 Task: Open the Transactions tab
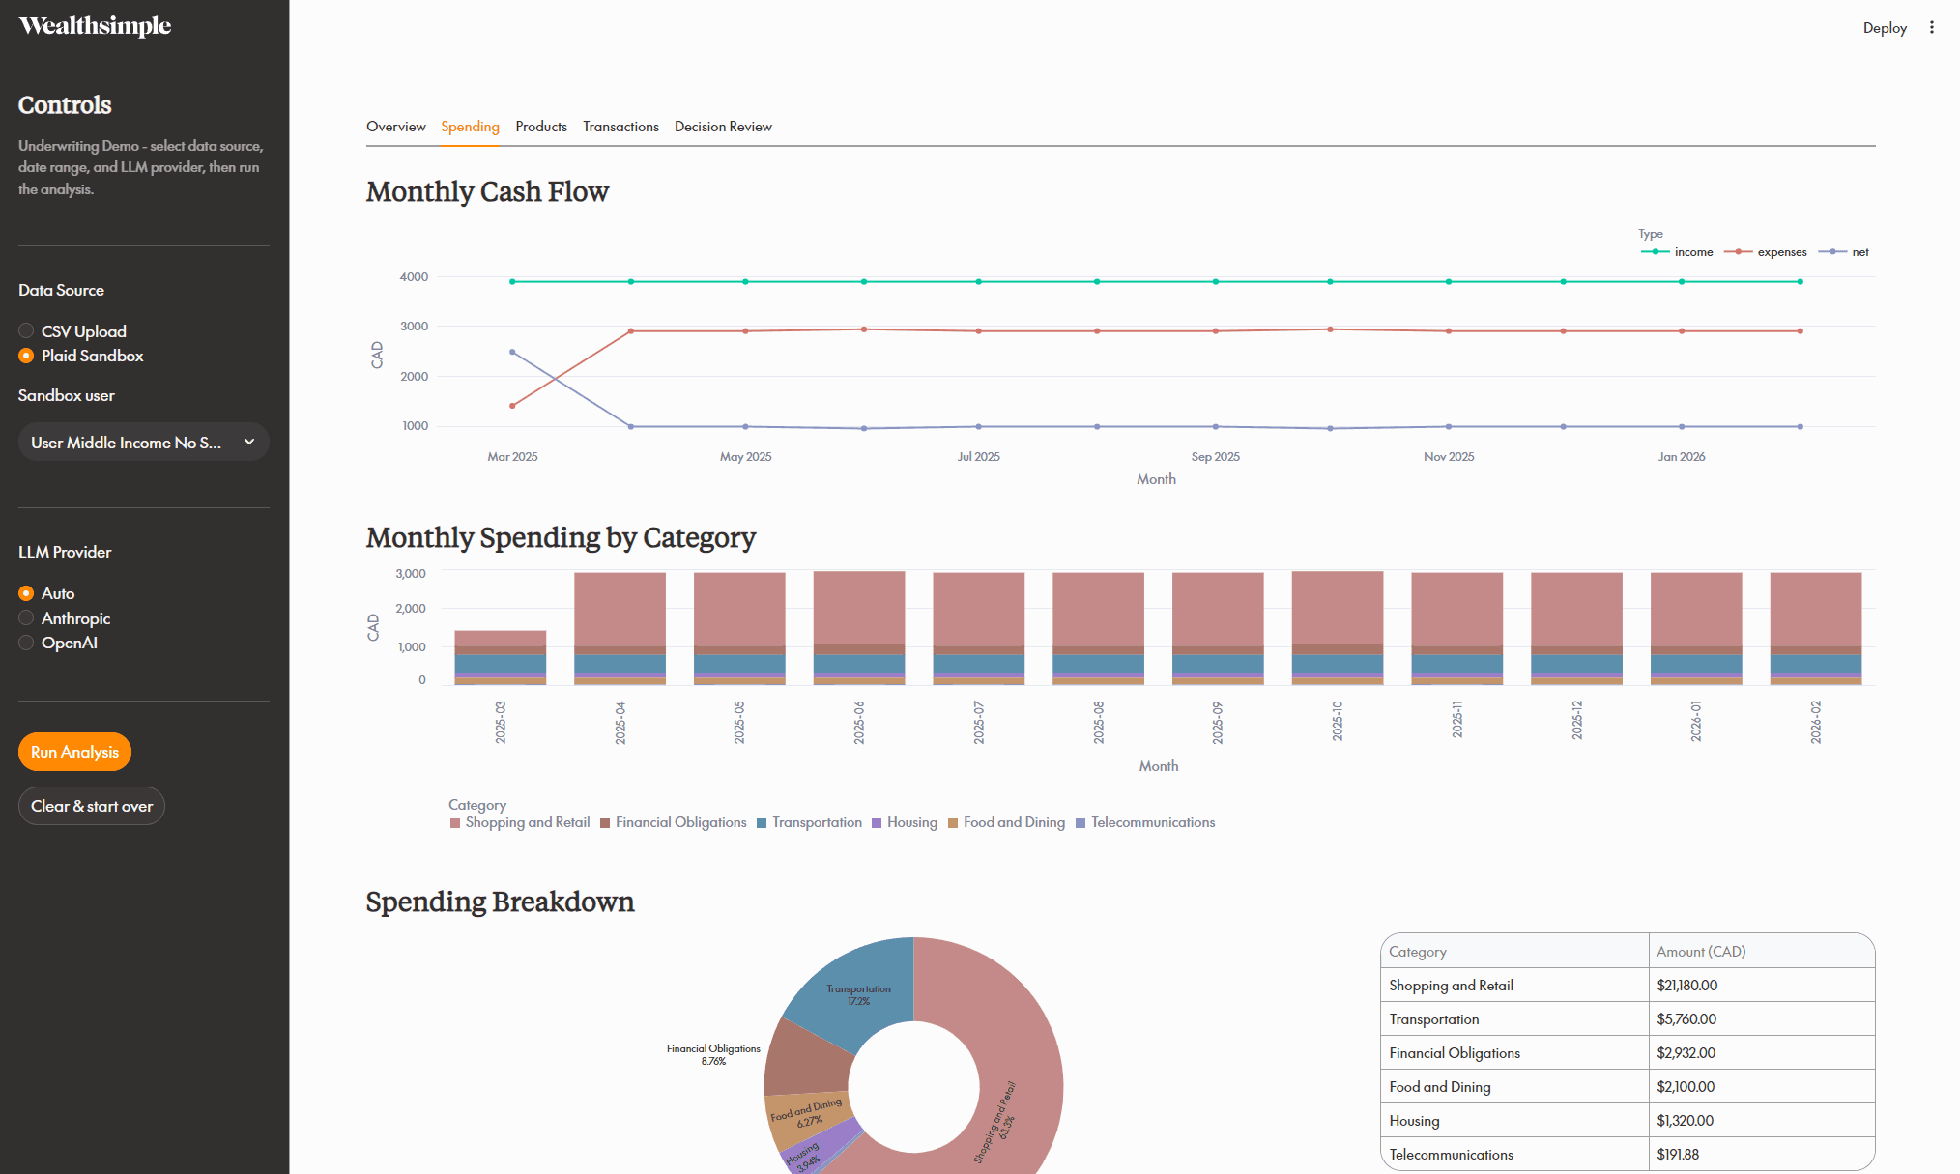click(x=620, y=127)
